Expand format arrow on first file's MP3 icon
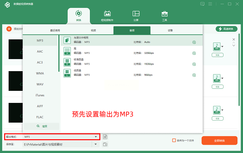This screenshot has height=153, width=243. point(223,46)
